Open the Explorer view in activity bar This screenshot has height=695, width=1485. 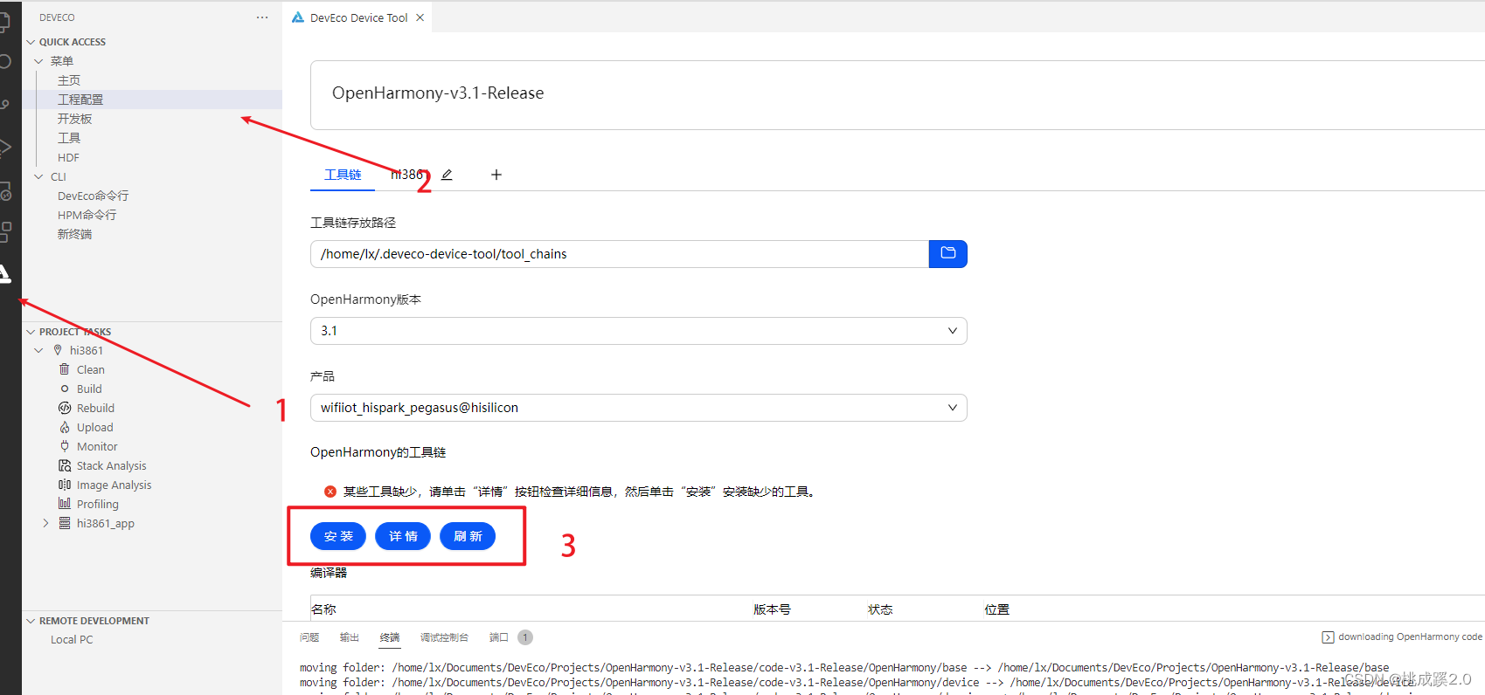point(3,21)
